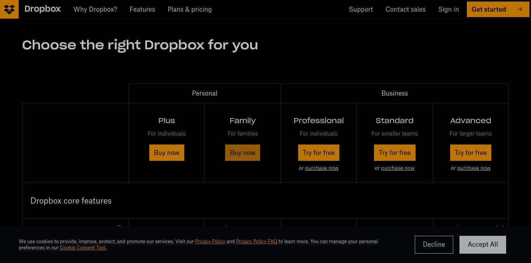531x263 pixels.
Task: Open the Cookie Consent Tool link
Action: click(83, 248)
